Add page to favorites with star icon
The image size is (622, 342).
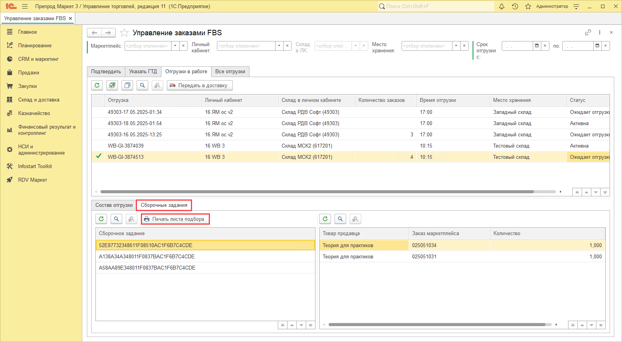124,33
